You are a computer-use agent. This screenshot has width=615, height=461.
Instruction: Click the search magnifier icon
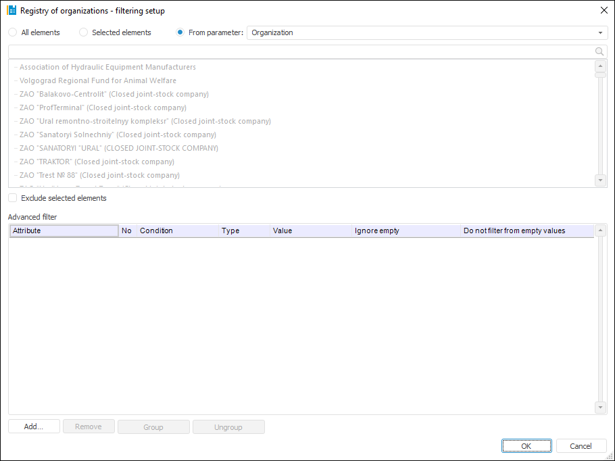point(599,51)
